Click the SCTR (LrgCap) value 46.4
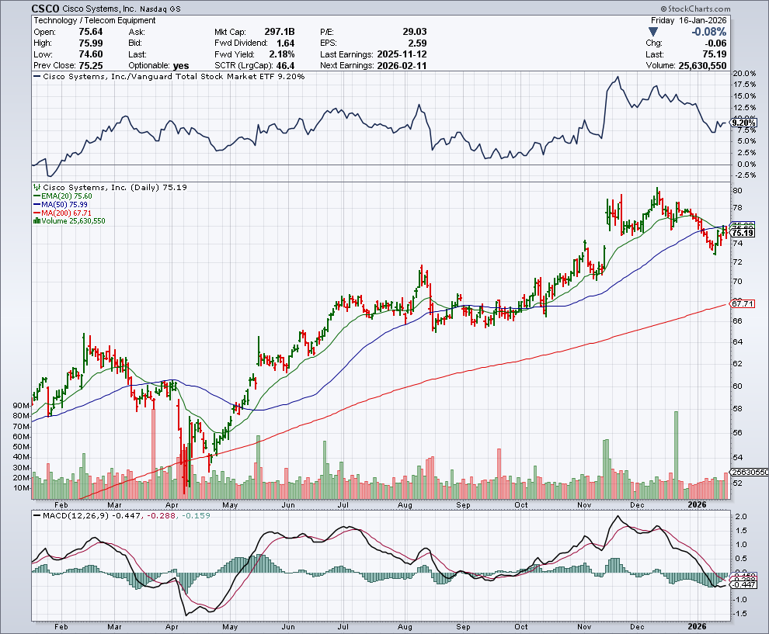This screenshot has width=769, height=634. pos(285,66)
